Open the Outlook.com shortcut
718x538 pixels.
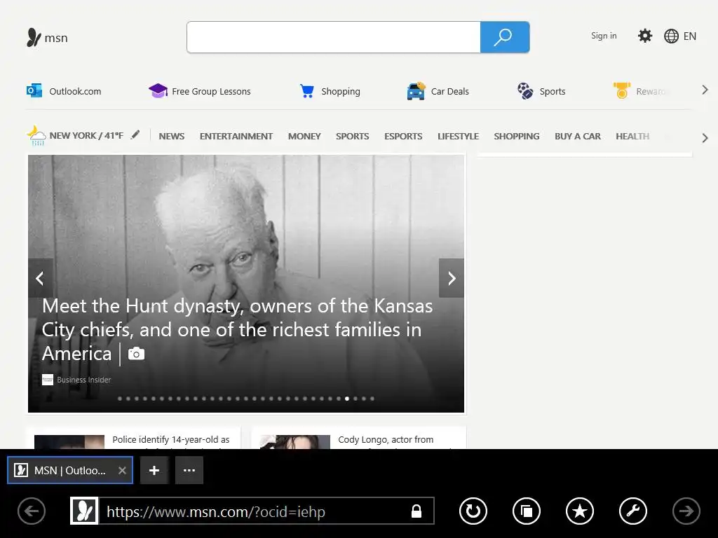click(64, 91)
